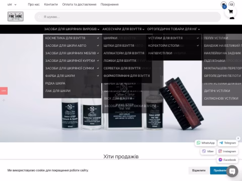Screen dimensions: 242x181
Task: Accept cookies with Прийняти button
Action: pos(218,170)
